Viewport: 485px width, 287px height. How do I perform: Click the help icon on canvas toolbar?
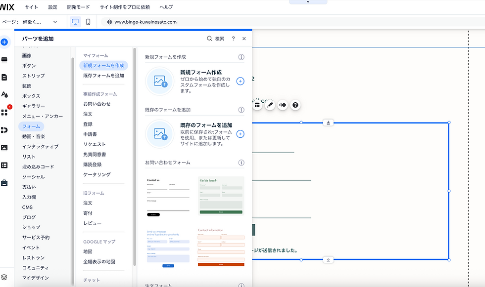(x=295, y=105)
